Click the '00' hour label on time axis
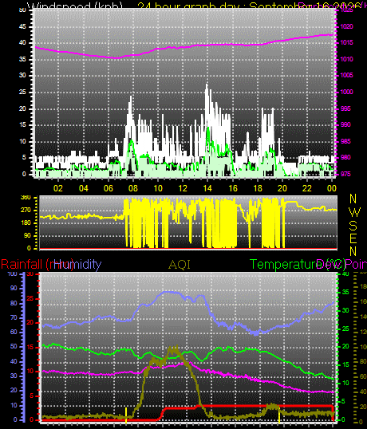367x429 pixels. (x=332, y=188)
